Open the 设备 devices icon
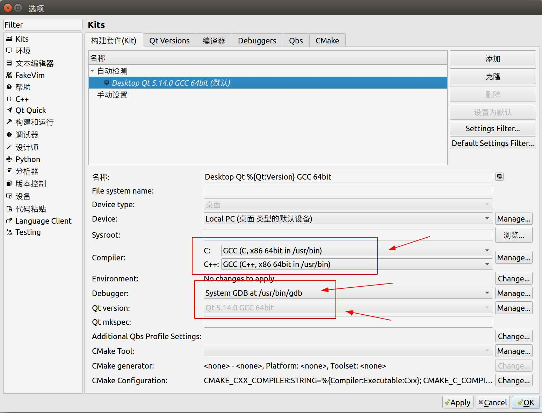Screen dimensions: 542x413 9,196
